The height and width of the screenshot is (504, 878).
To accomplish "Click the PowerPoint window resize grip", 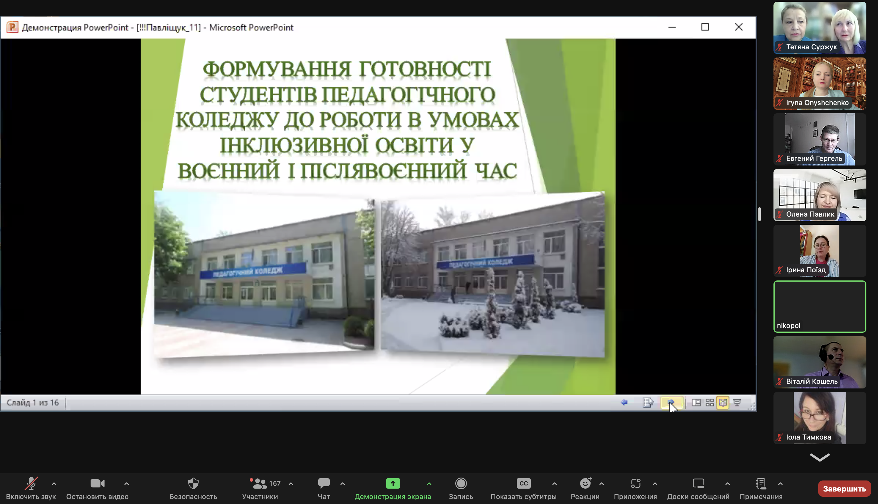I will (x=752, y=407).
